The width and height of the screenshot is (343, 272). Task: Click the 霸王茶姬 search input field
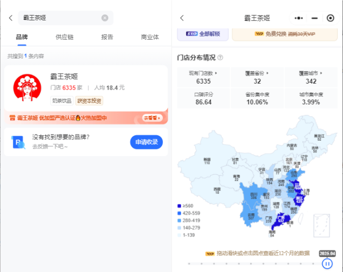(65, 18)
